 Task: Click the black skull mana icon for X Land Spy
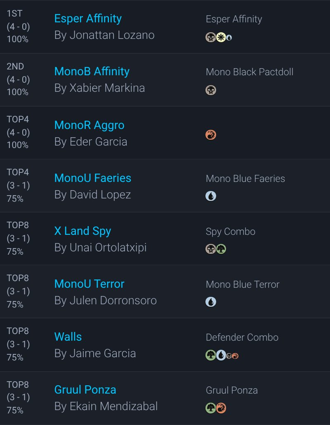click(x=211, y=249)
